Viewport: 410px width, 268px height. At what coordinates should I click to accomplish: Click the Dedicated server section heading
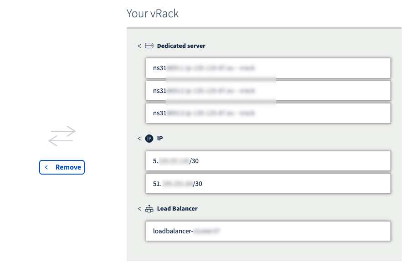pyautogui.click(x=181, y=46)
